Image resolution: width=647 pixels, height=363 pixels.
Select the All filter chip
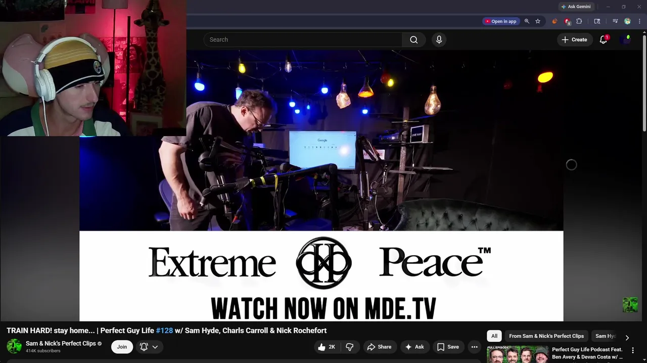pyautogui.click(x=494, y=336)
